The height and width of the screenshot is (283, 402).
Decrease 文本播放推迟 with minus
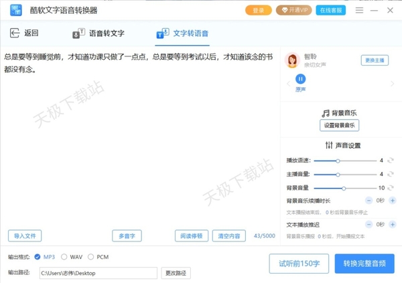pyautogui.click(x=368, y=225)
